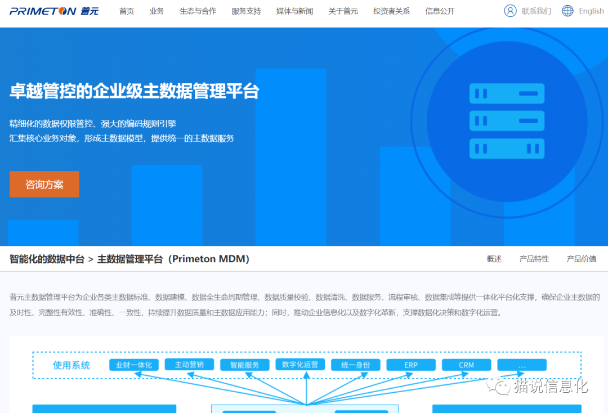The image size is (608, 413).
Task: Expand the 业务 navigation menu
Action: 157,11
